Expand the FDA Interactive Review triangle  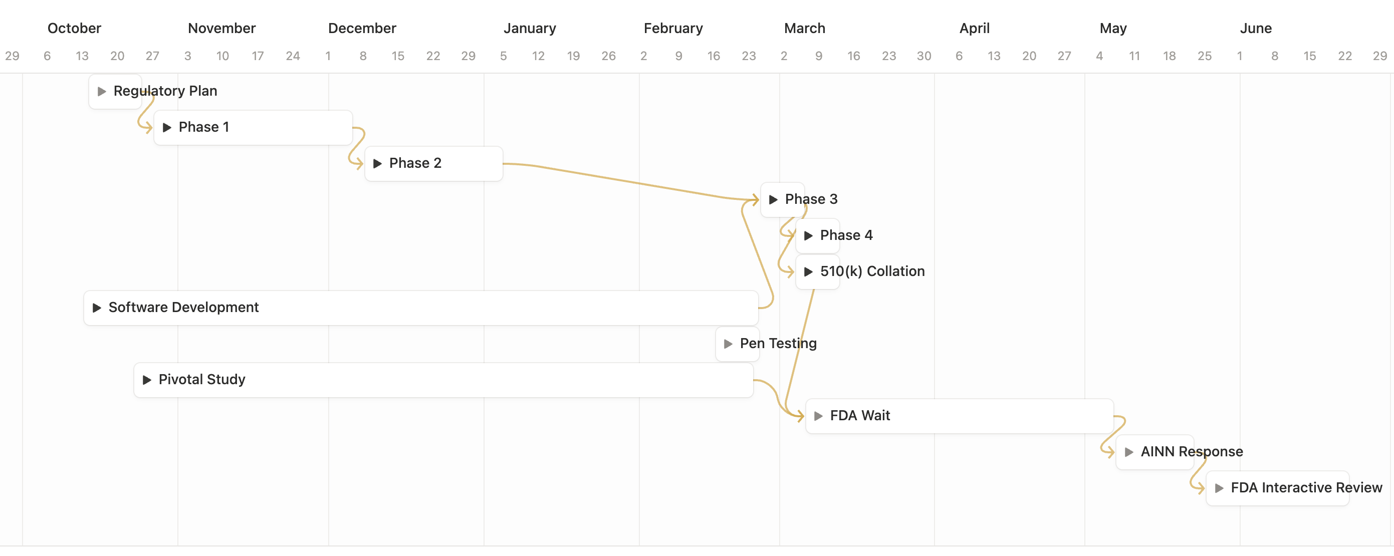pos(1219,488)
